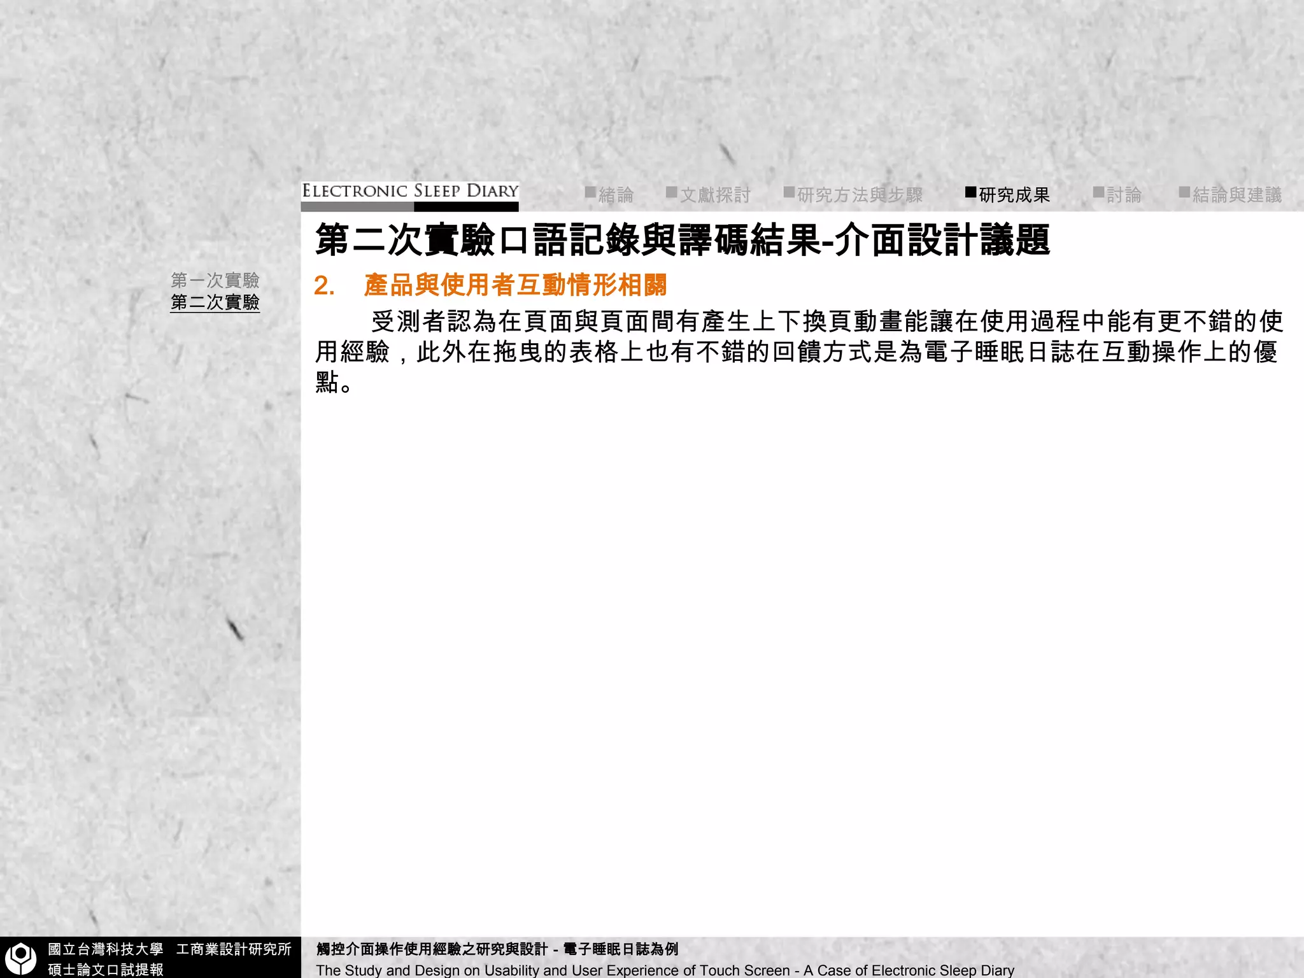Click footer text 碩士論文口試提報
The image size is (1304, 978).
coord(106,970)
